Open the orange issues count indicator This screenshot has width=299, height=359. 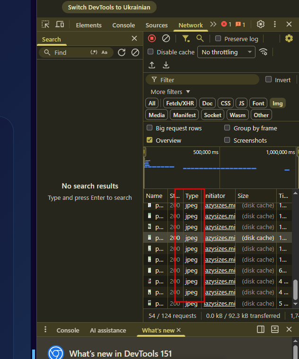pyautogui.click(x=240, y=24)
